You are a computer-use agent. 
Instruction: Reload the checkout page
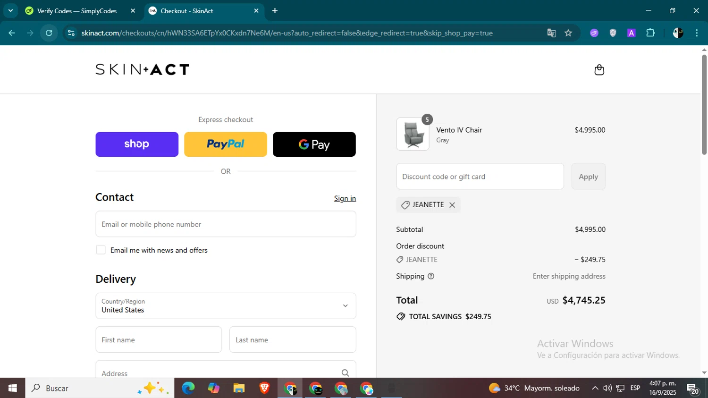click(x=49, y=33)
